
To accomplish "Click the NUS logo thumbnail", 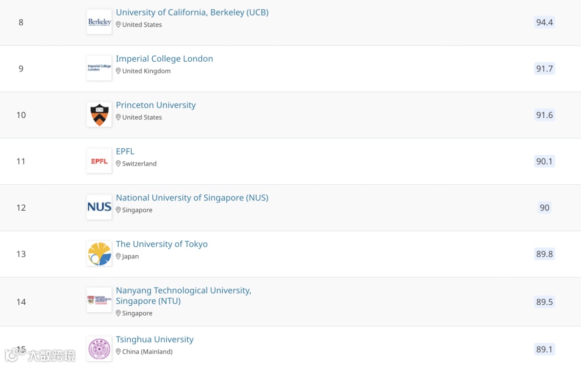I will point(99,207).
